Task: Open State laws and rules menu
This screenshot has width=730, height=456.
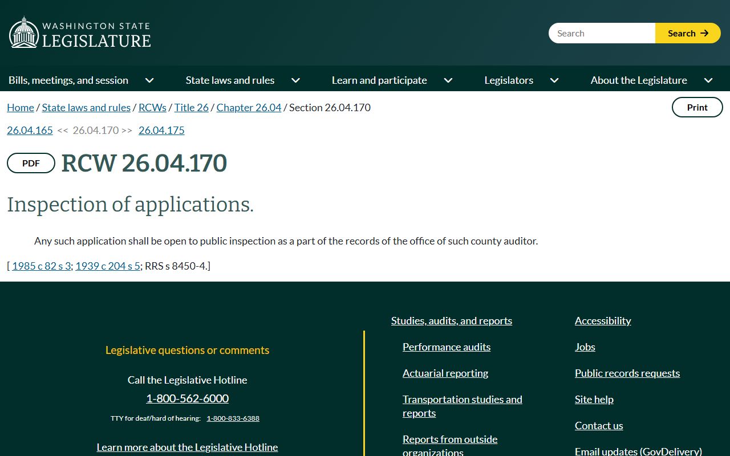Action: pos(230,80)
